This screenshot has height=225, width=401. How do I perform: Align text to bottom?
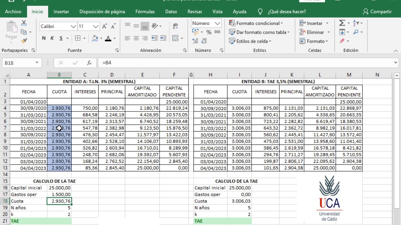(144, 26)
